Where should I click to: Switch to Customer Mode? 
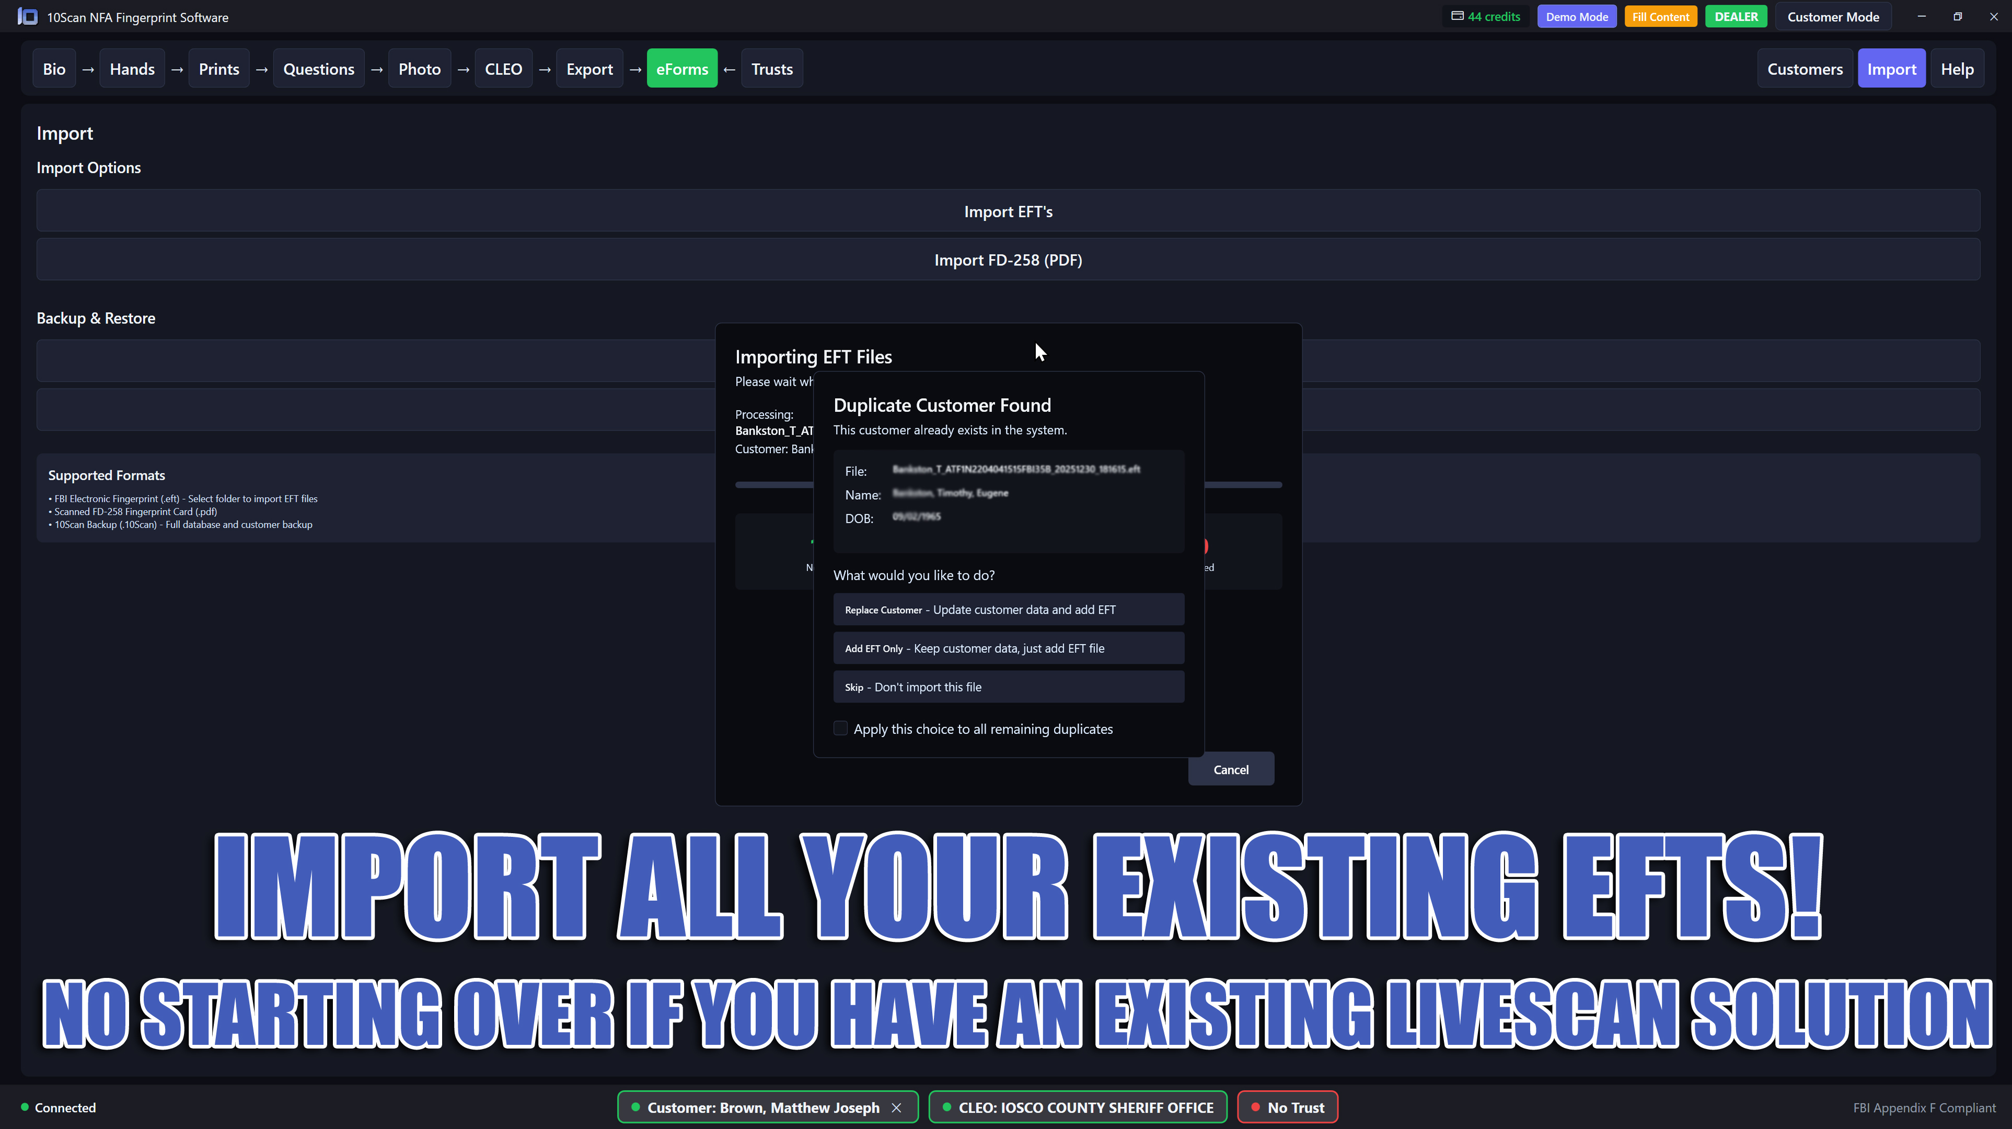(x=1832, y=16)
